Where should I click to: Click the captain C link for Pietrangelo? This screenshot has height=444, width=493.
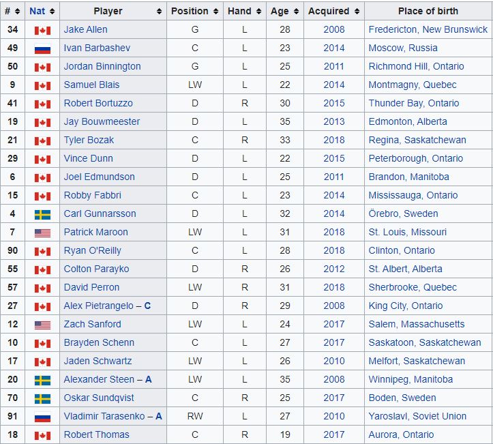tap(147, 306)
